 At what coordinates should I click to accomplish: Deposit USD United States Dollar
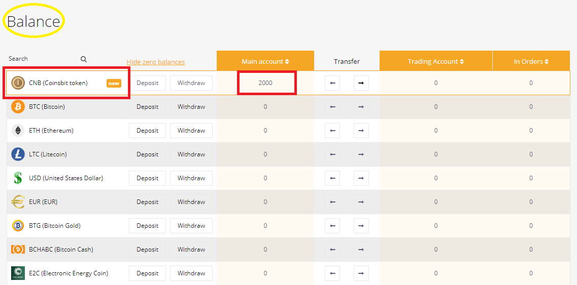pos(147,178)
